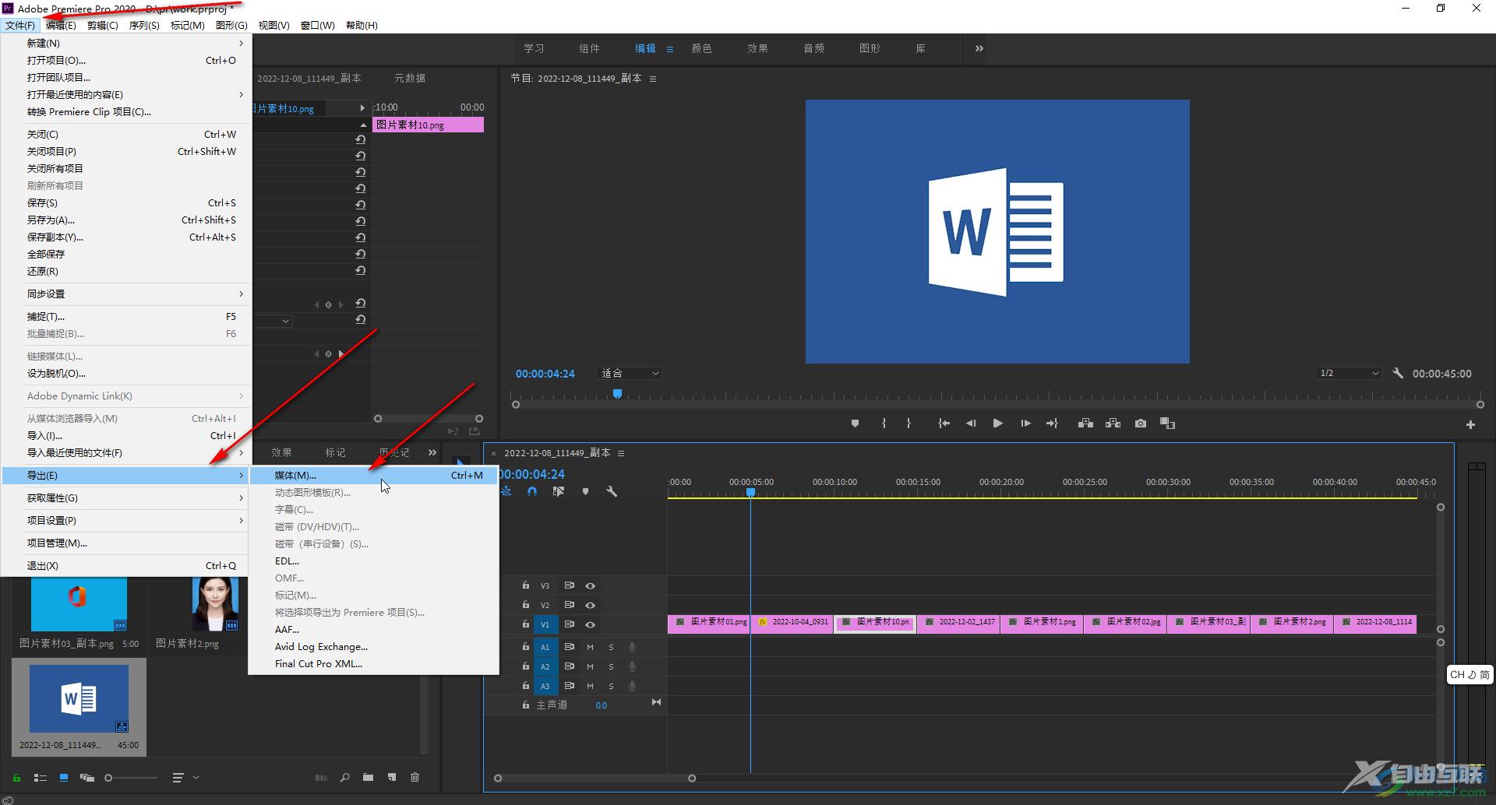Select EDL... in Export submenu
The image size is (1496, 805).
[x=374, y=561]
